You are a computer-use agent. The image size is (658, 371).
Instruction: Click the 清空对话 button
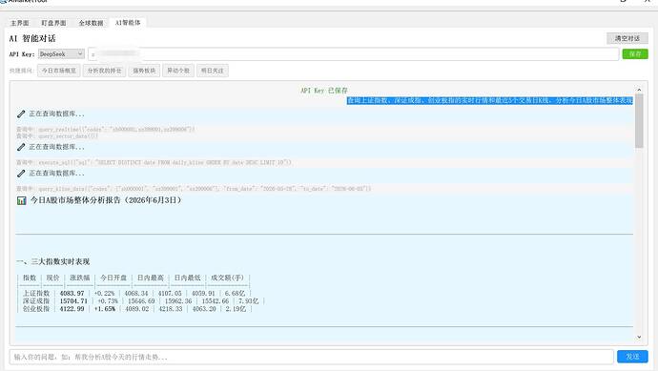point(627,38)
